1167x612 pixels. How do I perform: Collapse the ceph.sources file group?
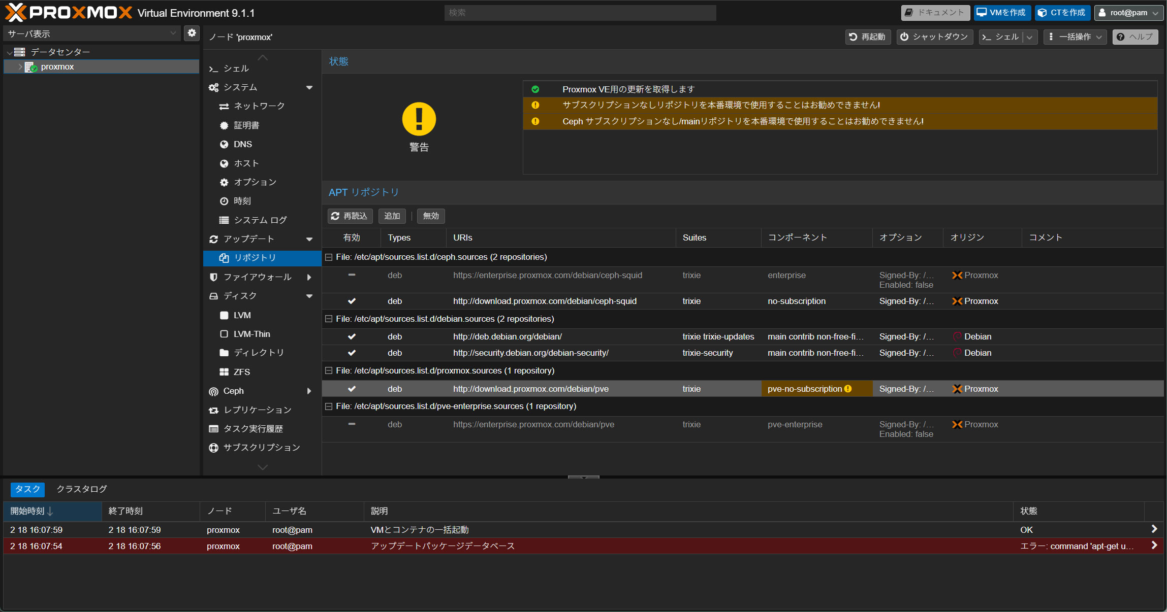(329, 257)
